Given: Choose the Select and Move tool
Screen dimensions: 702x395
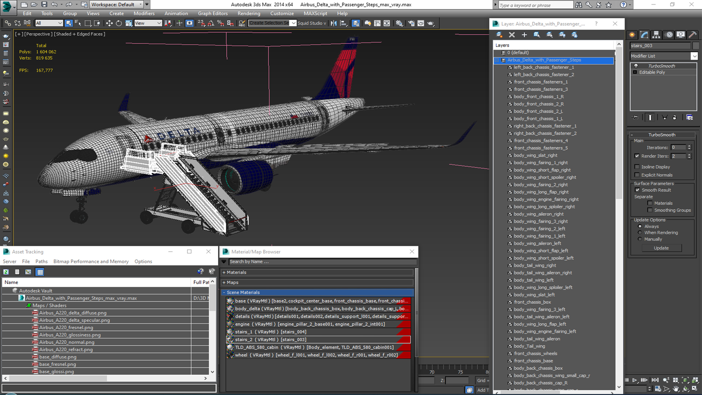Looking at the screenshot, I should 109,23.
